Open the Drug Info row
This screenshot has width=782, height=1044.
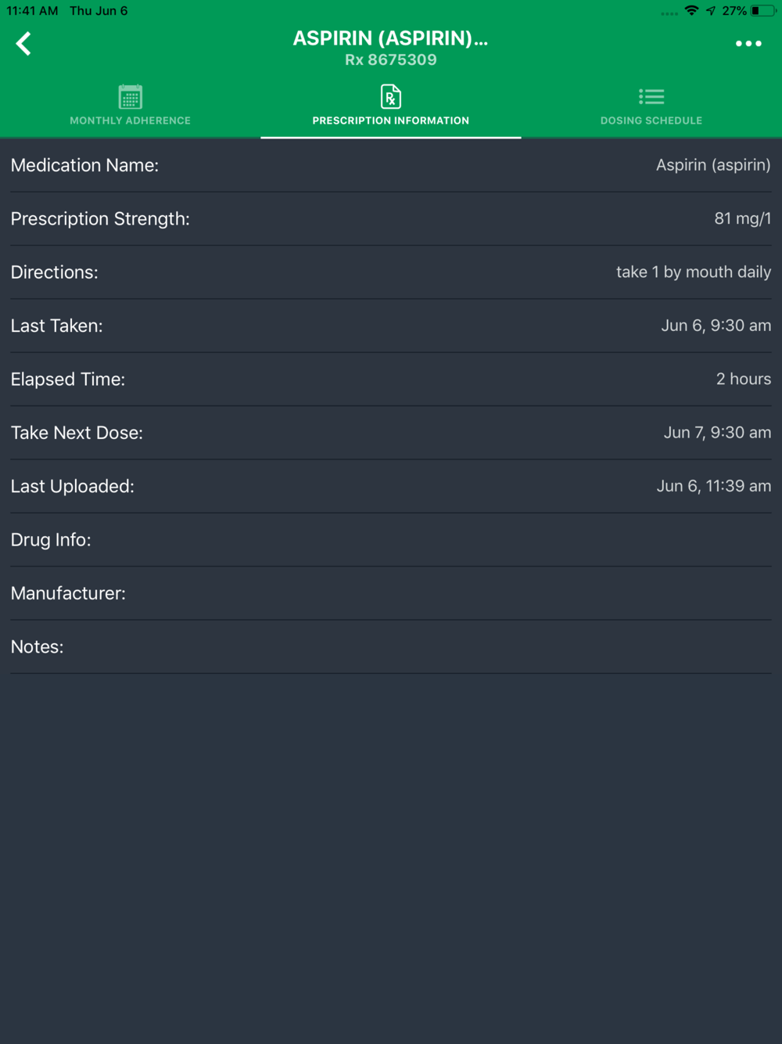[x=391, y=540]
